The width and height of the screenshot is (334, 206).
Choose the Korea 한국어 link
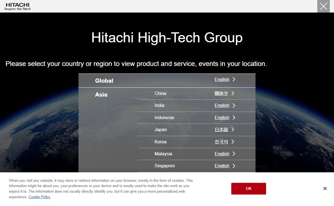(x=221, y=142)
